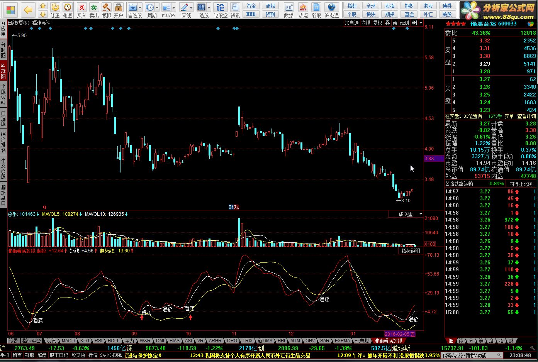Click the colored pie icon beside 600033
Viewport: 538px width, 362px height.
click(531, 23)
